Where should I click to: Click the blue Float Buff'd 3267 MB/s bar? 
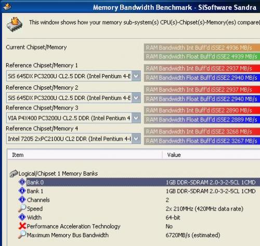coord(202,141)
